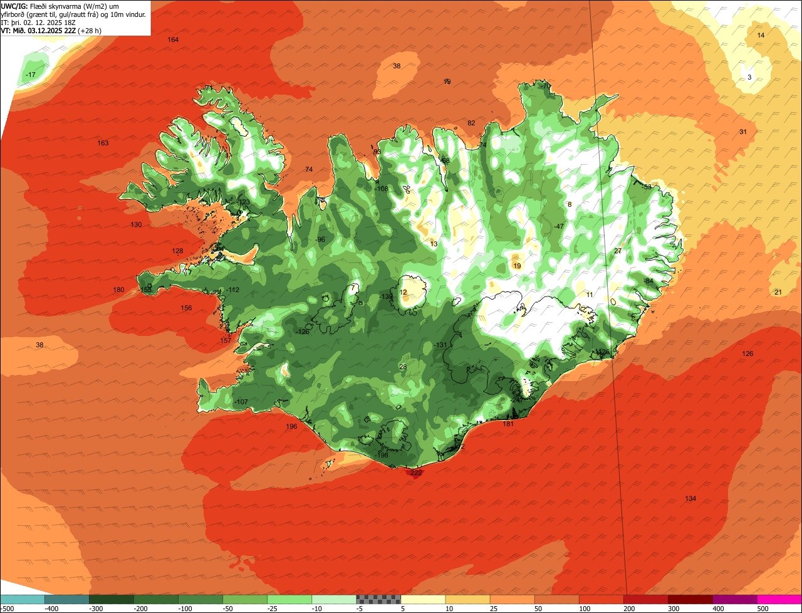
Task: Click the map value '27' in east Iceland
Action: pyautogui.click(x=618, y=251)
